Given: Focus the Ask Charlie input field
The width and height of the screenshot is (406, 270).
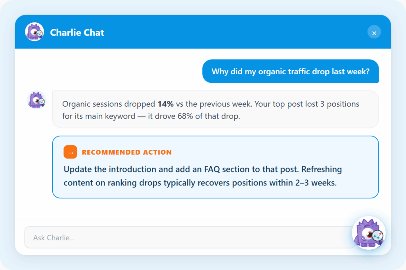Looking at the screenshot, I should [x=190, y=238].
